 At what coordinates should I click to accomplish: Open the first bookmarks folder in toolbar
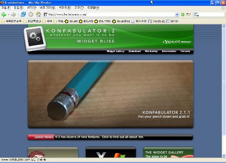pos(11,21)
